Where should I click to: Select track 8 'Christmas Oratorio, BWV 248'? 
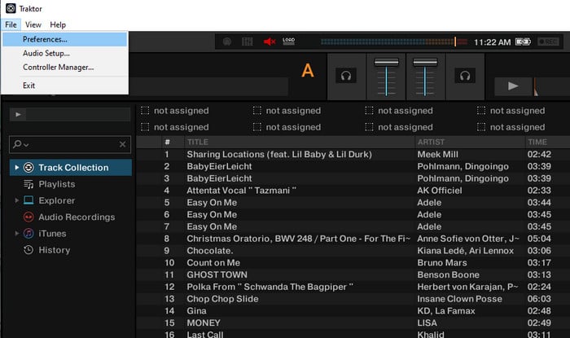click(x=298, y=239)
